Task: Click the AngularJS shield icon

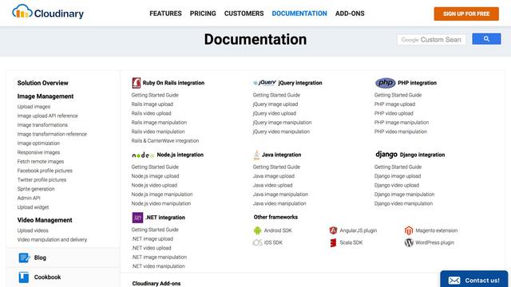Action: click(333, 230)
